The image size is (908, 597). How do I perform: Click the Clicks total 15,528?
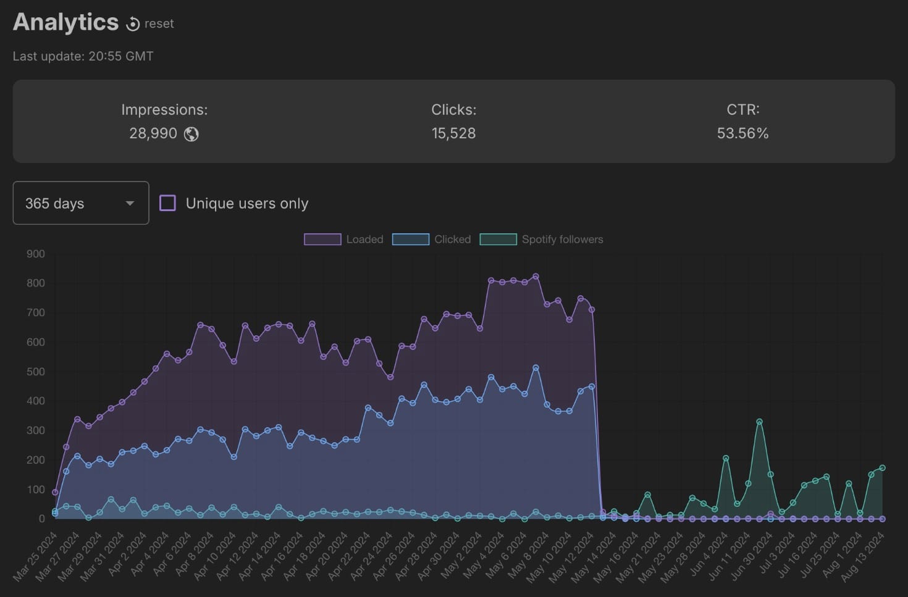(x=453, y=133)
